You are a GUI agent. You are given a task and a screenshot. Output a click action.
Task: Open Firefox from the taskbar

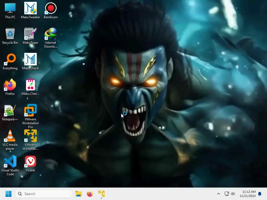coord(90,194)
